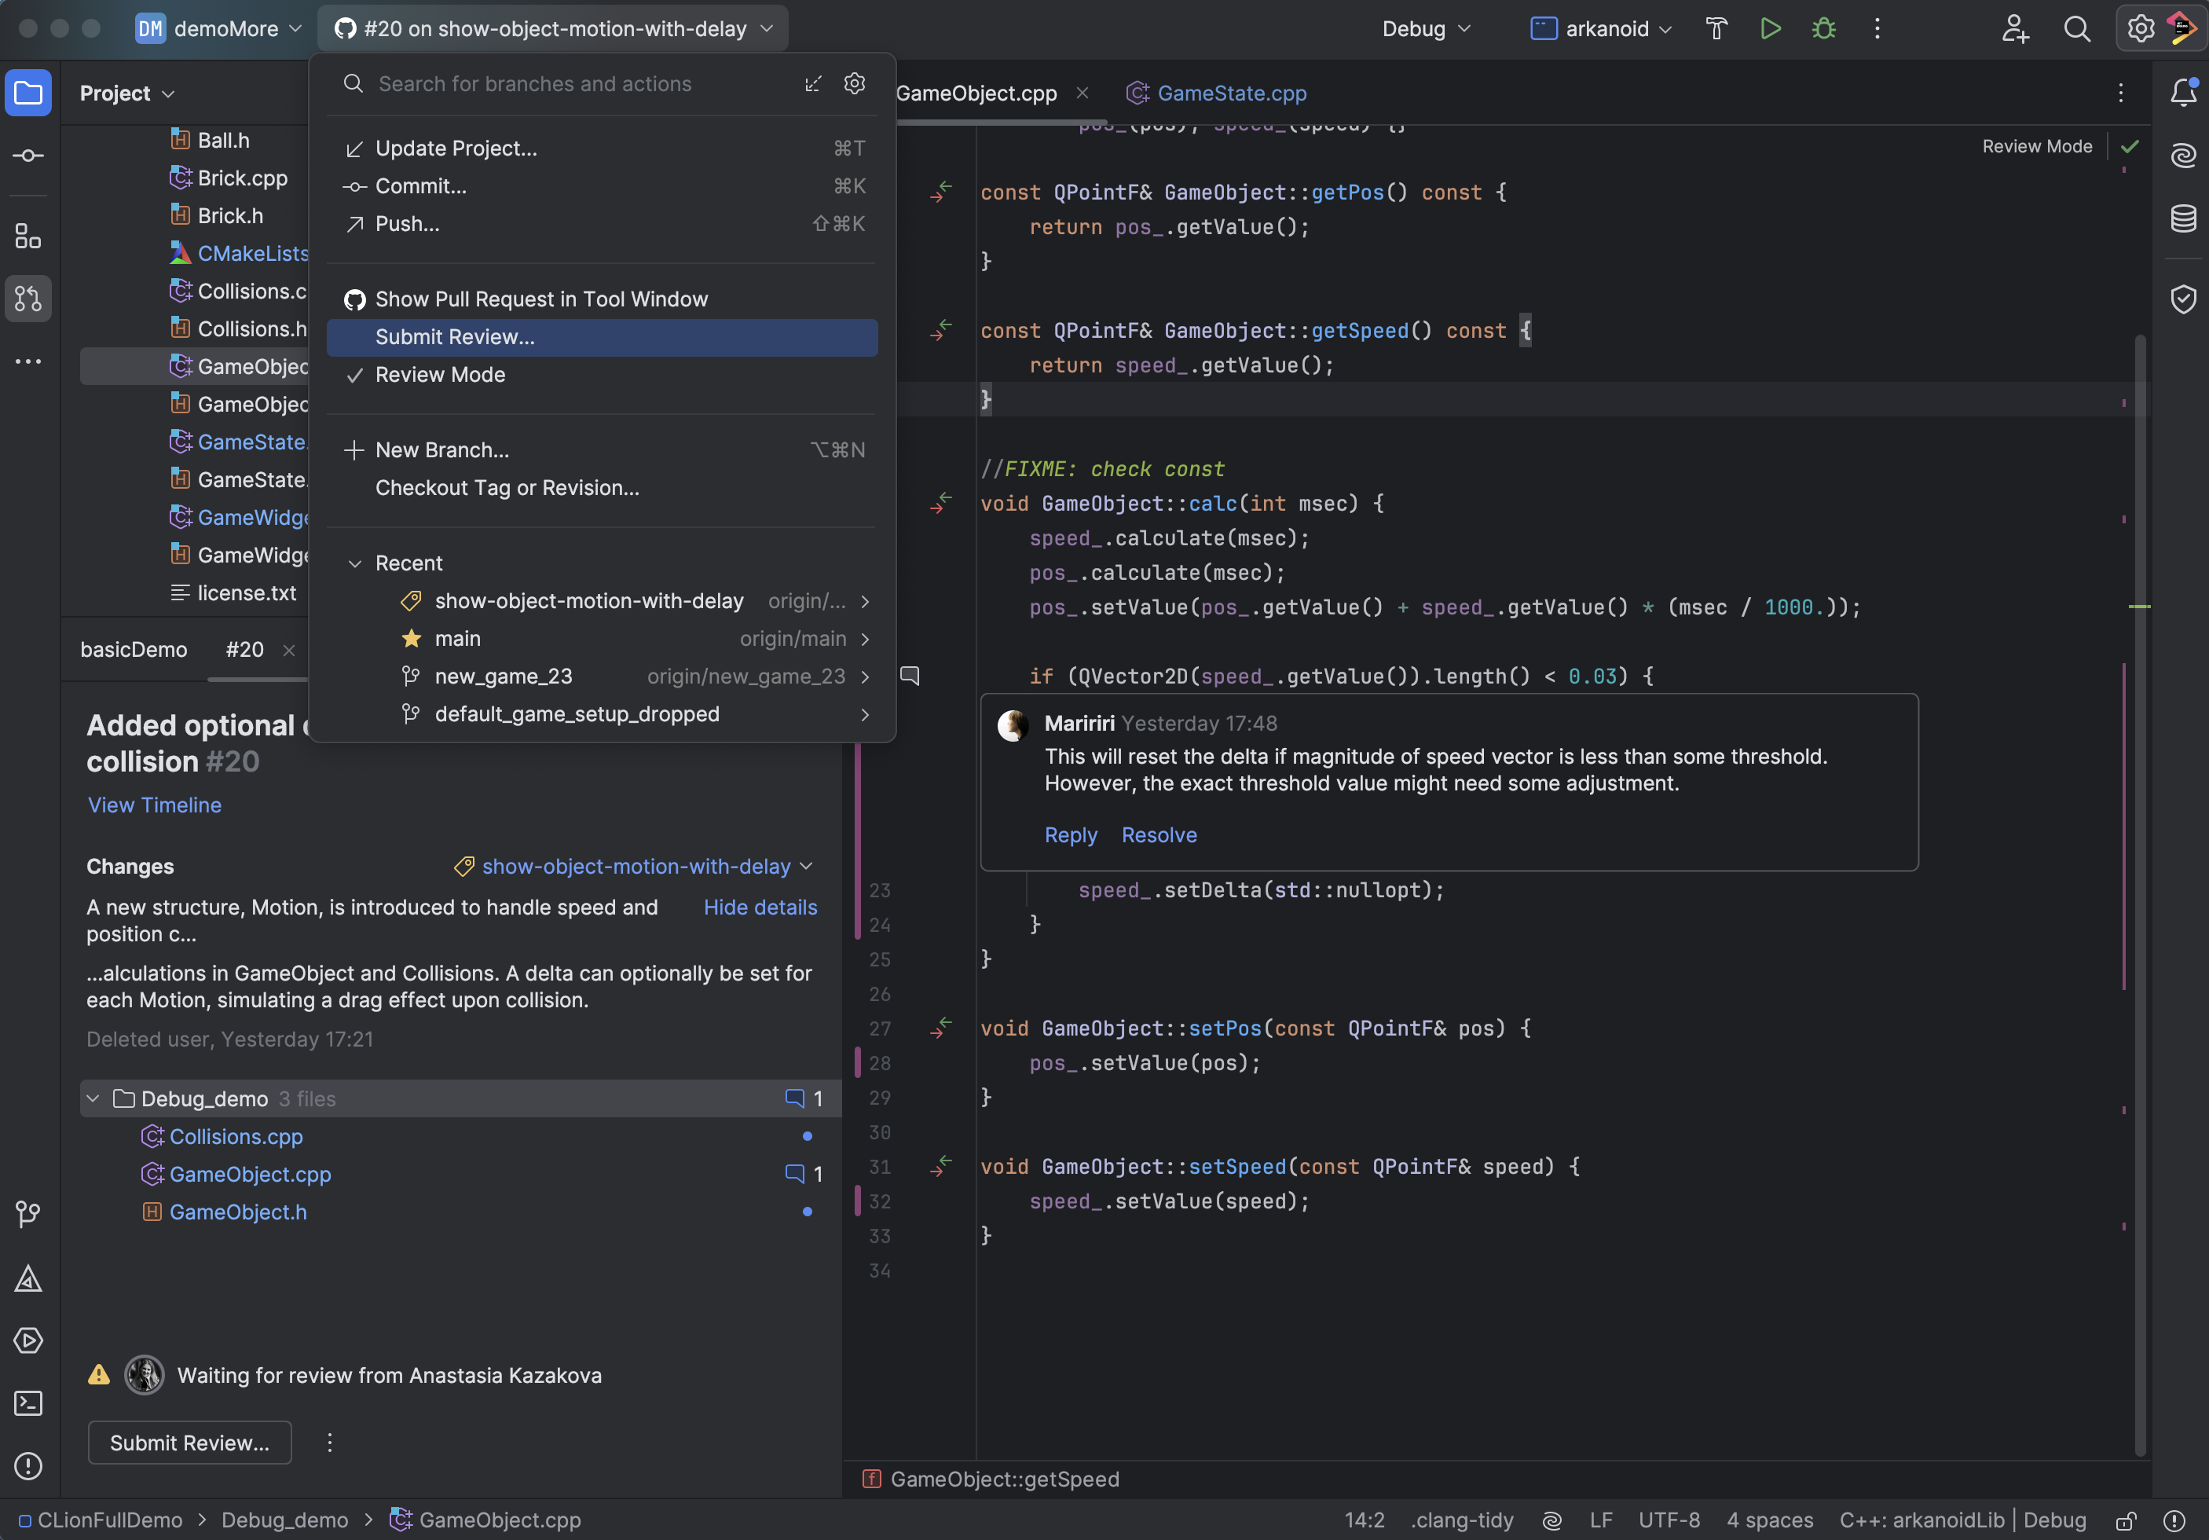This screenshot has height=1540, width=2209.
Task: Open the Database tool window icon
Action: tap(2183, 218)
